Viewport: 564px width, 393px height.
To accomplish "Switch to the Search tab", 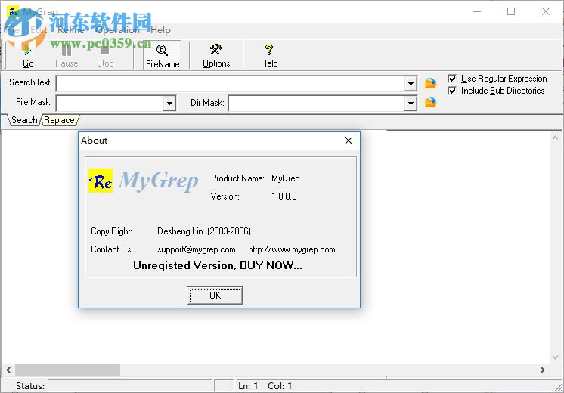I will 24,120.
